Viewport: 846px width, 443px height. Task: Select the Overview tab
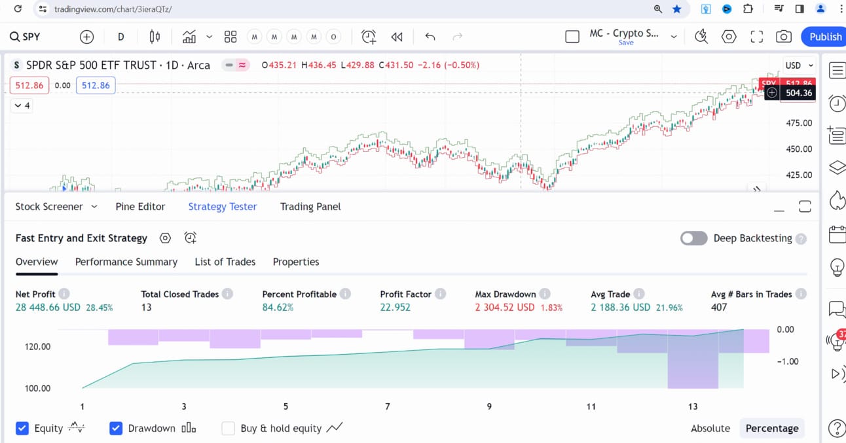click(x=37, y=262)
